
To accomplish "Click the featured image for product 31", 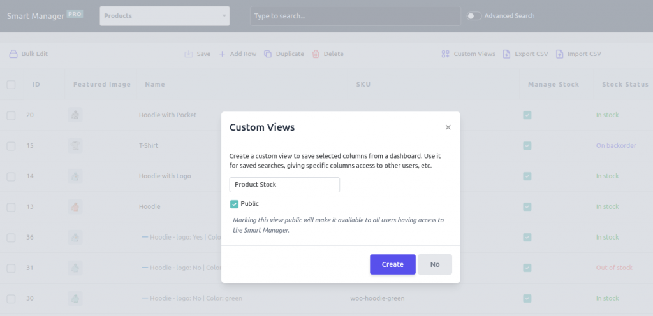I will point(75,268).
